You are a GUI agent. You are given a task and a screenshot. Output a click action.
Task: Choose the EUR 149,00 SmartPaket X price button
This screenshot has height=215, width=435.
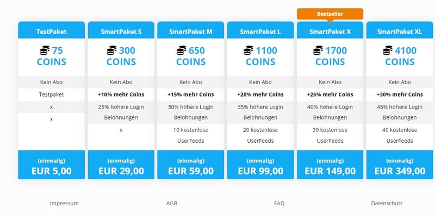(330, 165)
